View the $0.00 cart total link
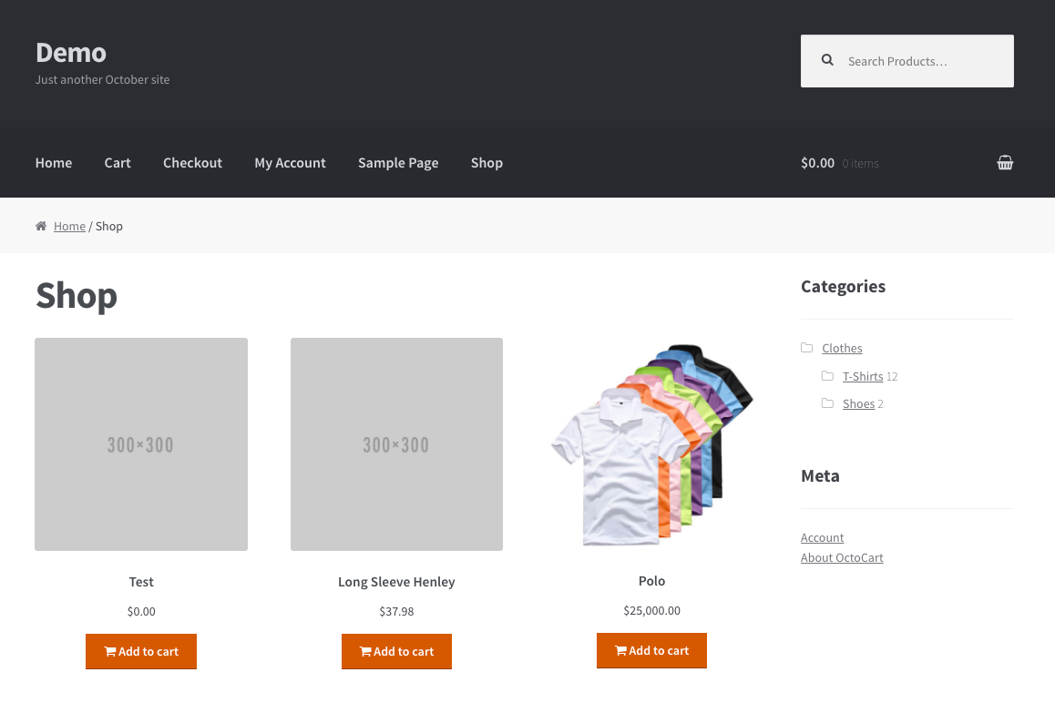The height and width of the screenshot is (703, 1055). 817,163
